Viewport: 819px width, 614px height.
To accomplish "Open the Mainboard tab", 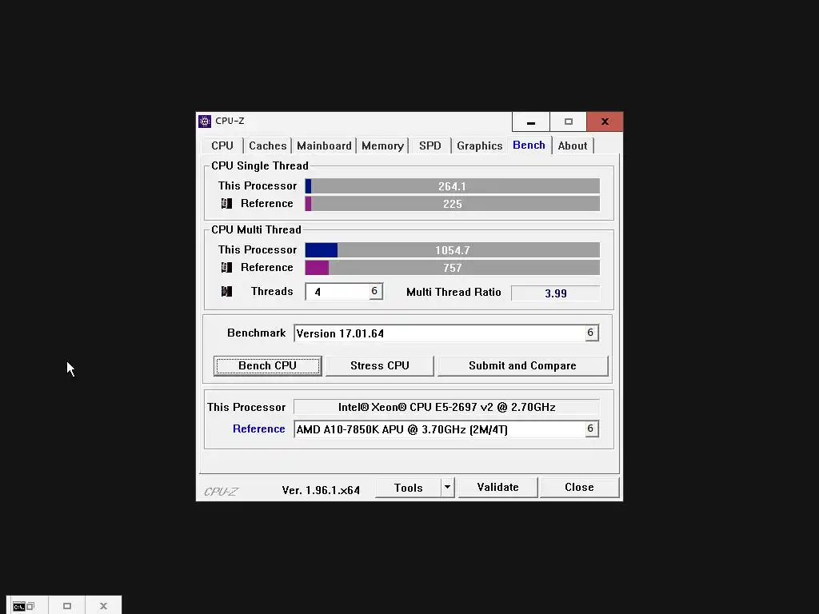I will tap(324, 146).
